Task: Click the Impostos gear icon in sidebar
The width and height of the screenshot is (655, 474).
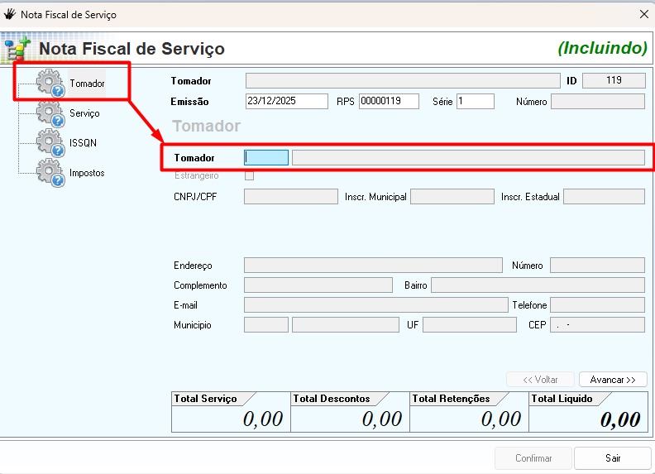Action: click(50, 173)
